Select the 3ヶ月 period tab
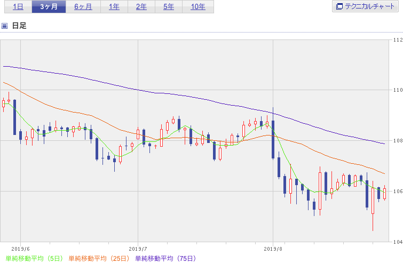This screenshot has height=263, width=403. [x=49, y=7]
